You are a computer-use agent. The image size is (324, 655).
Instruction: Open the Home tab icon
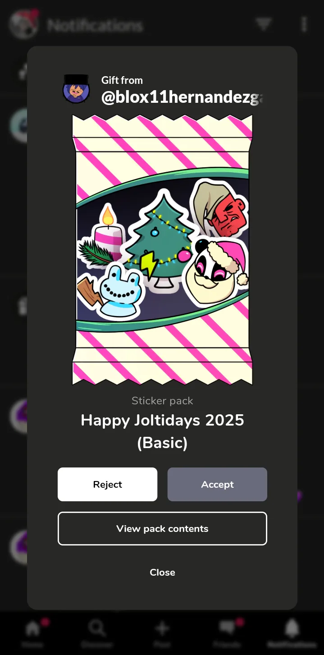(x=32, y=628)
